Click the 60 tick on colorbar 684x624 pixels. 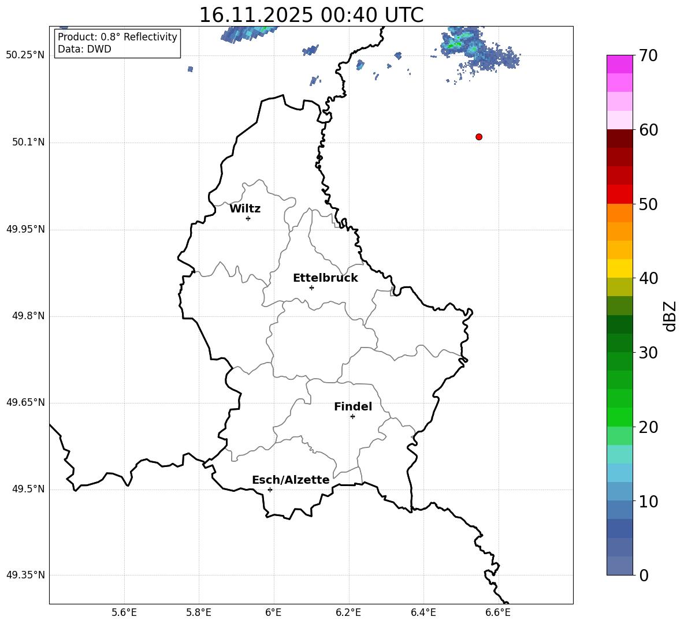(x=648, y=130)
